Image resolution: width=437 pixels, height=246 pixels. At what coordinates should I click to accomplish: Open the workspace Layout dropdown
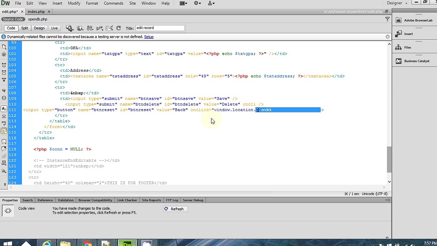tap(183, 3)
